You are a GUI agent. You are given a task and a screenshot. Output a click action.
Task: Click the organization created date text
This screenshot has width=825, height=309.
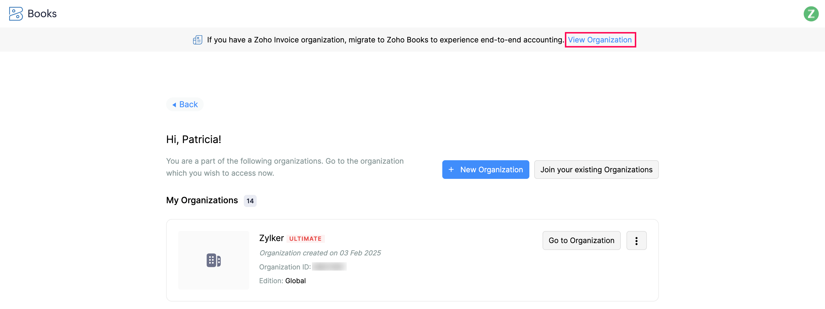pos(320,253)
